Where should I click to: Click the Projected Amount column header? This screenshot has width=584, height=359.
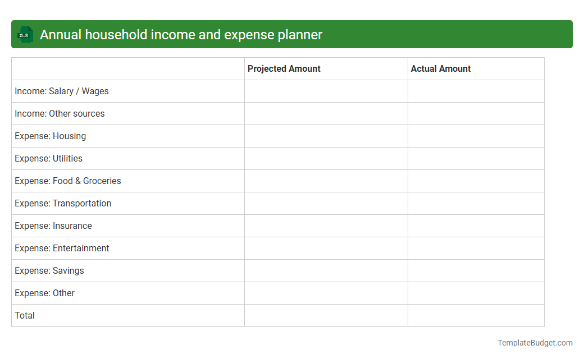(284, 68)
